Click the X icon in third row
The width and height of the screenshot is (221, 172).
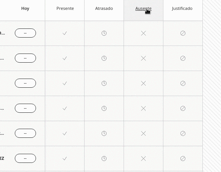coord(144,83)
